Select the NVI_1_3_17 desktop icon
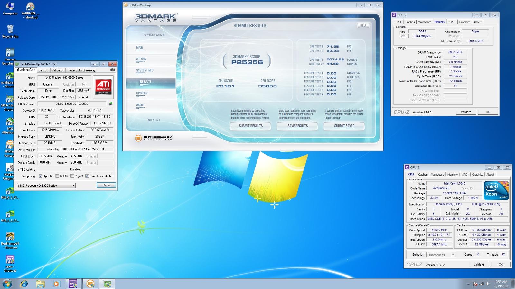The image size is (515, 289). point(10,216)
